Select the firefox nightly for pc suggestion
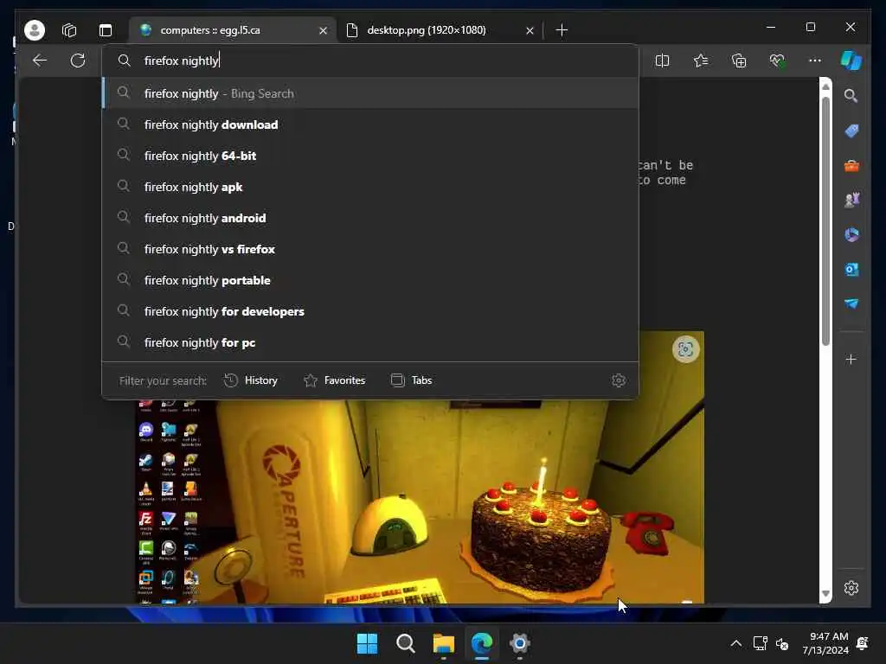 coord(370,342)
